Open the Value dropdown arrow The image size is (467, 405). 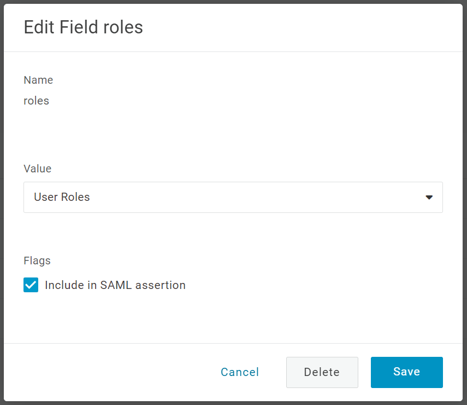pos(429,198)
